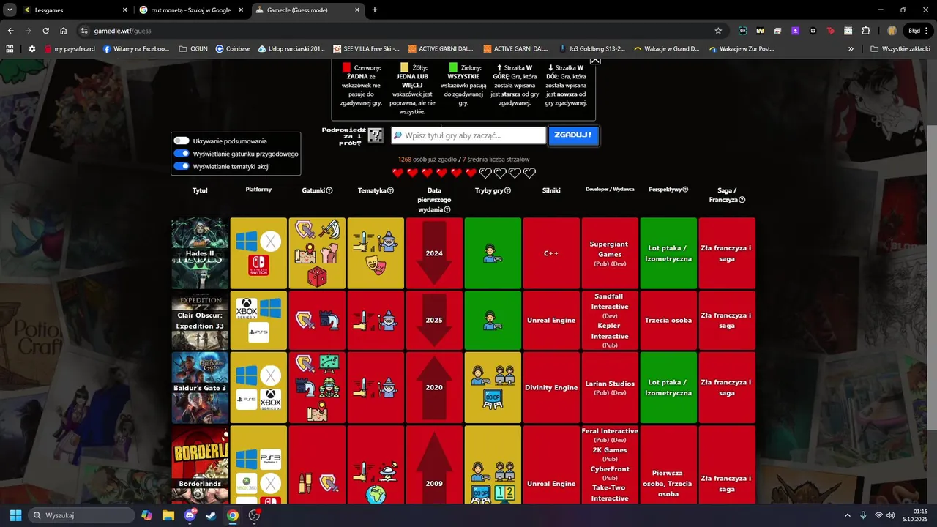Viewport: 937px width, 527px height.
Task: Bookmark this page with star icon
Action: click(718, 31)
